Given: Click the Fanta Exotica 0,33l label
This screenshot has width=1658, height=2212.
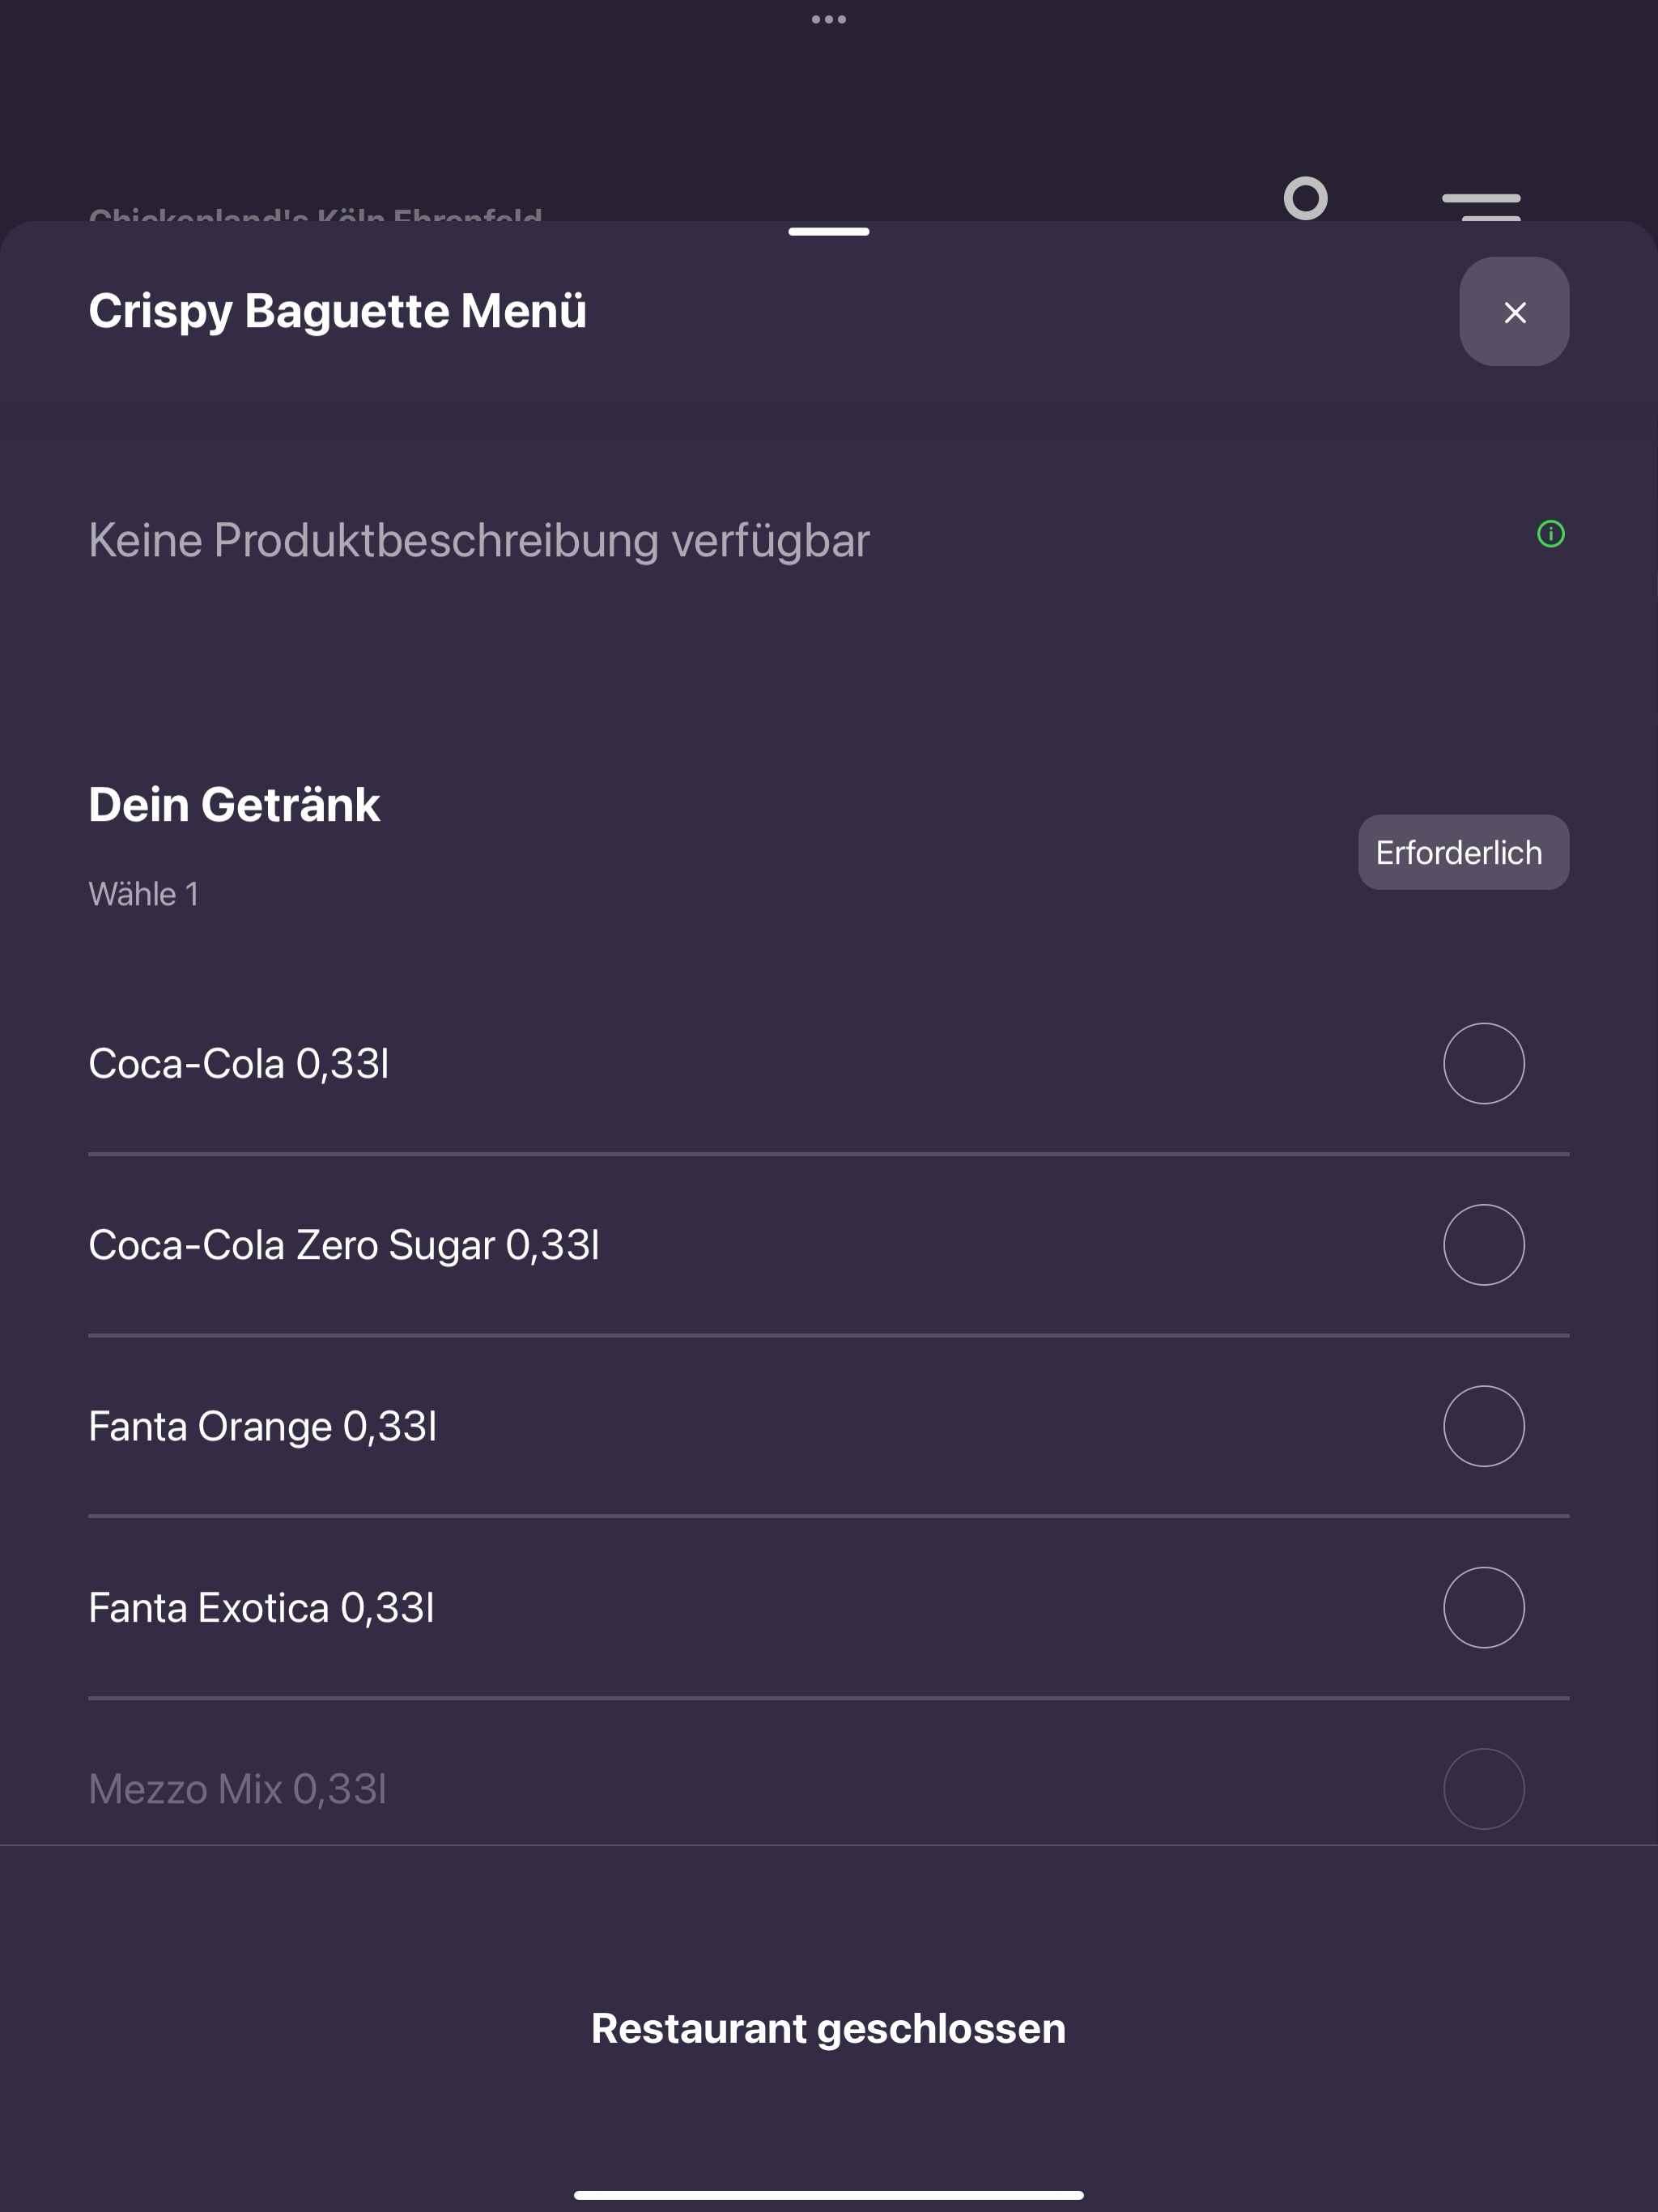Looking at the screenshot, I should pos(261,1607).
